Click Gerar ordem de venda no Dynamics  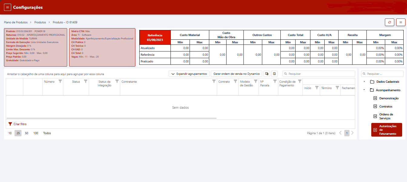point(237,74)
